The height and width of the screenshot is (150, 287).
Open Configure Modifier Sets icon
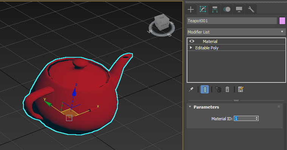[241, 89]
